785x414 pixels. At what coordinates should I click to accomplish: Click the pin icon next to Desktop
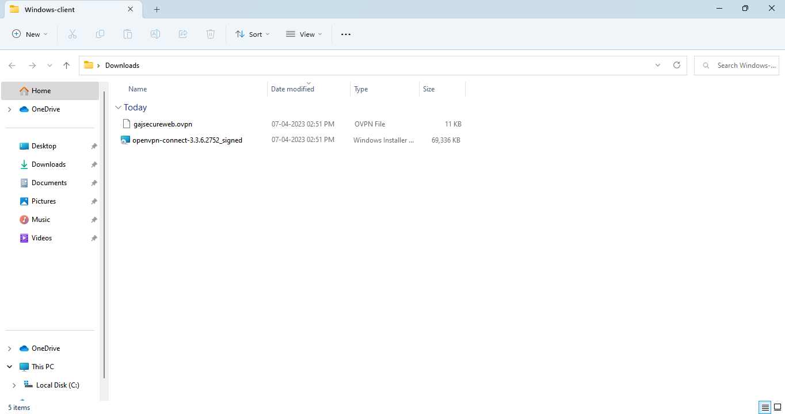click(x=94, y=147)
